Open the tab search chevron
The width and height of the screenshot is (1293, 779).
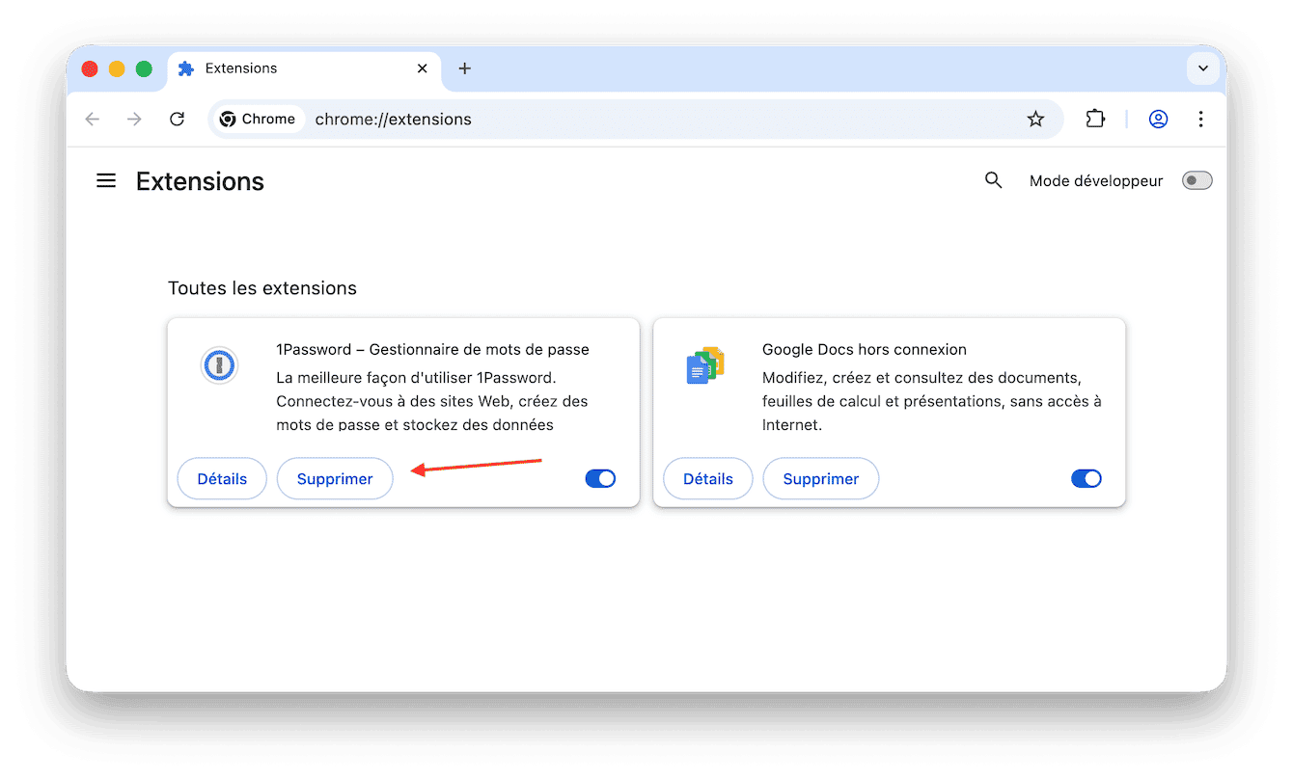[1203, 68]
